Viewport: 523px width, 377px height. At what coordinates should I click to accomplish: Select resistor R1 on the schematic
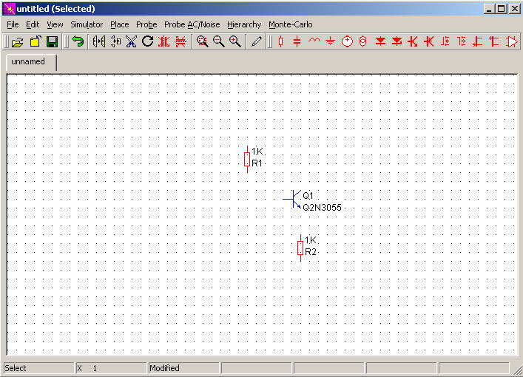tap(247, 159)
